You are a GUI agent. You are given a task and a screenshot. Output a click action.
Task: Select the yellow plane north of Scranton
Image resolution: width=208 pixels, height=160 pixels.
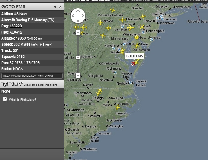113,10
